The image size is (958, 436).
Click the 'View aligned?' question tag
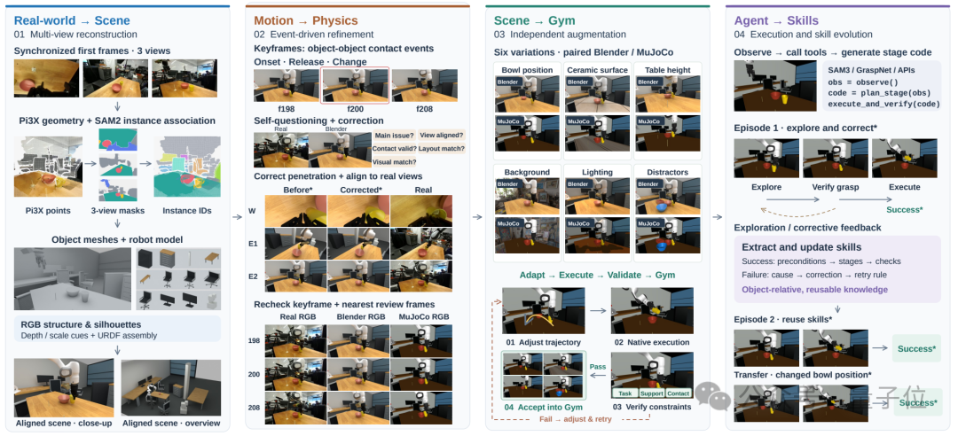pos(442,136)
